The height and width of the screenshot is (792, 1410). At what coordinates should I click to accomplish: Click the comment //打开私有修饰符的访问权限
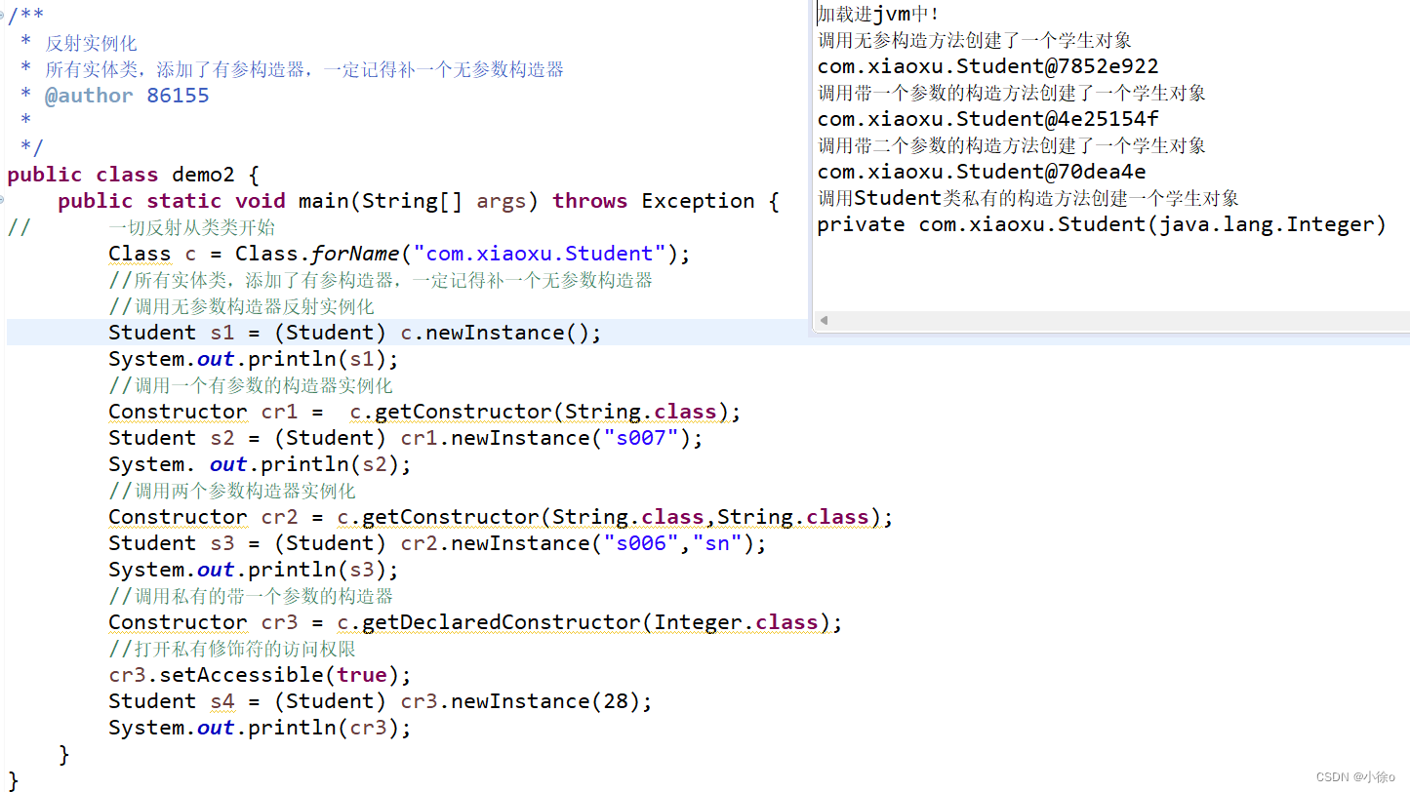pos(232,648)
